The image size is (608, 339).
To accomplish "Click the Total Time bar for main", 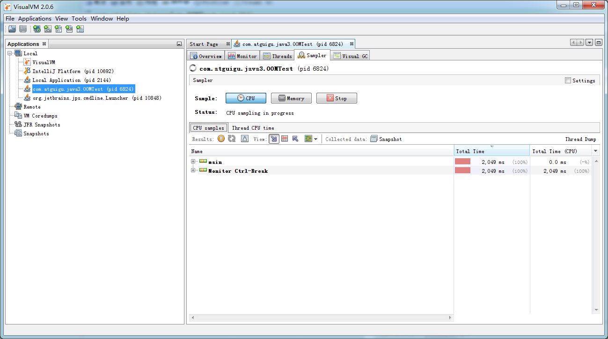I will pos(462,162).
